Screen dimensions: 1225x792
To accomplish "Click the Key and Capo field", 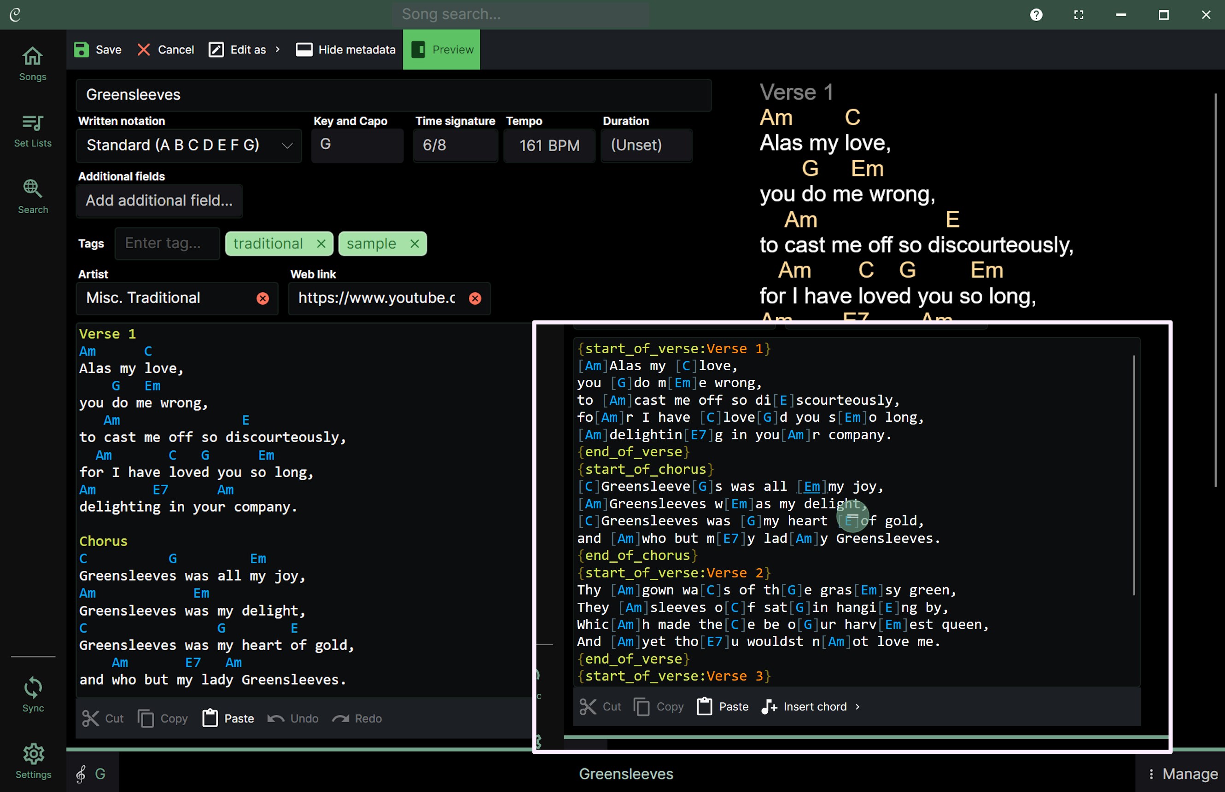I will click(357, 145).
